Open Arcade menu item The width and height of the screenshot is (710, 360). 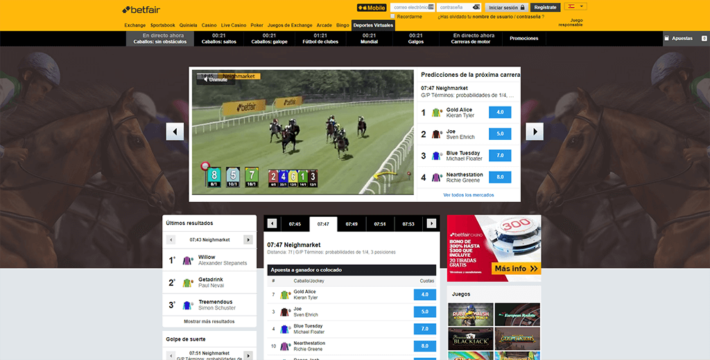tap(324, 26)
